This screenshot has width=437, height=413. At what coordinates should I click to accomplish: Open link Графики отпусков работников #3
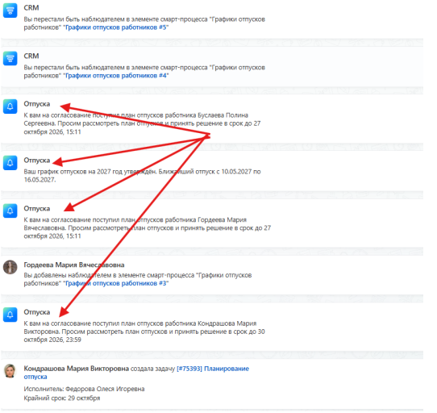tap(115, 283)
